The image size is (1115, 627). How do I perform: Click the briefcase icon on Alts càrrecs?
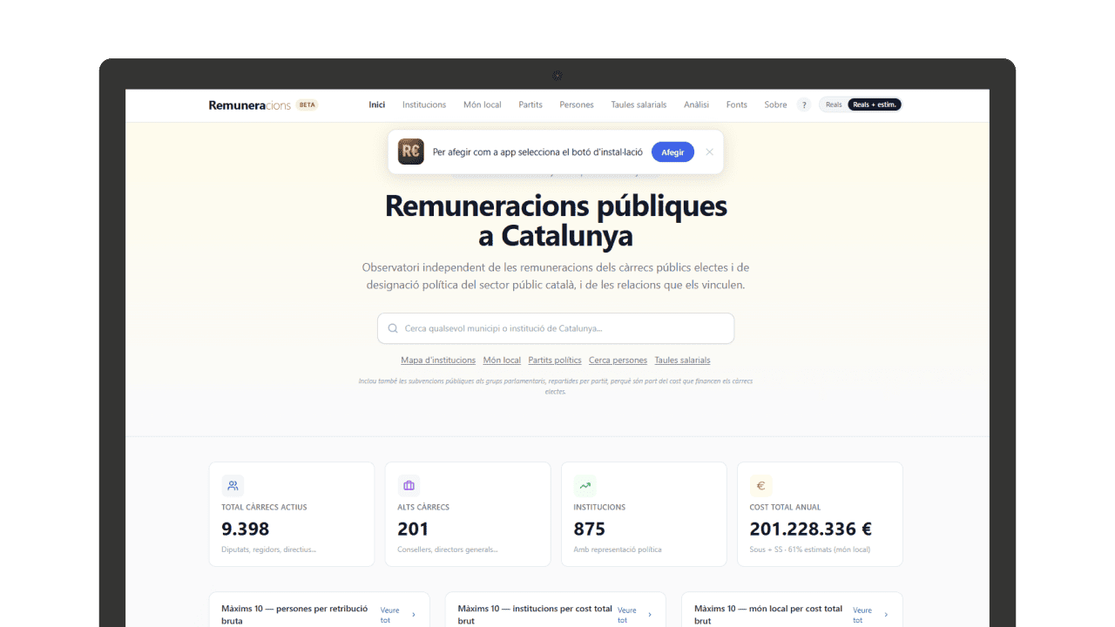[x=409, y=486]
